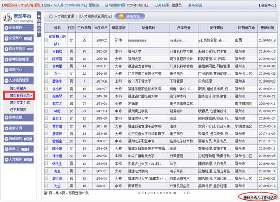
Task: Click the yellow question-mark help icon
Action: tap(122, 16)
